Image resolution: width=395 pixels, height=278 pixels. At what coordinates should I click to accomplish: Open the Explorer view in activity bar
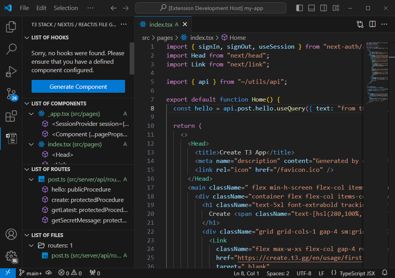[x=11, y=27]
